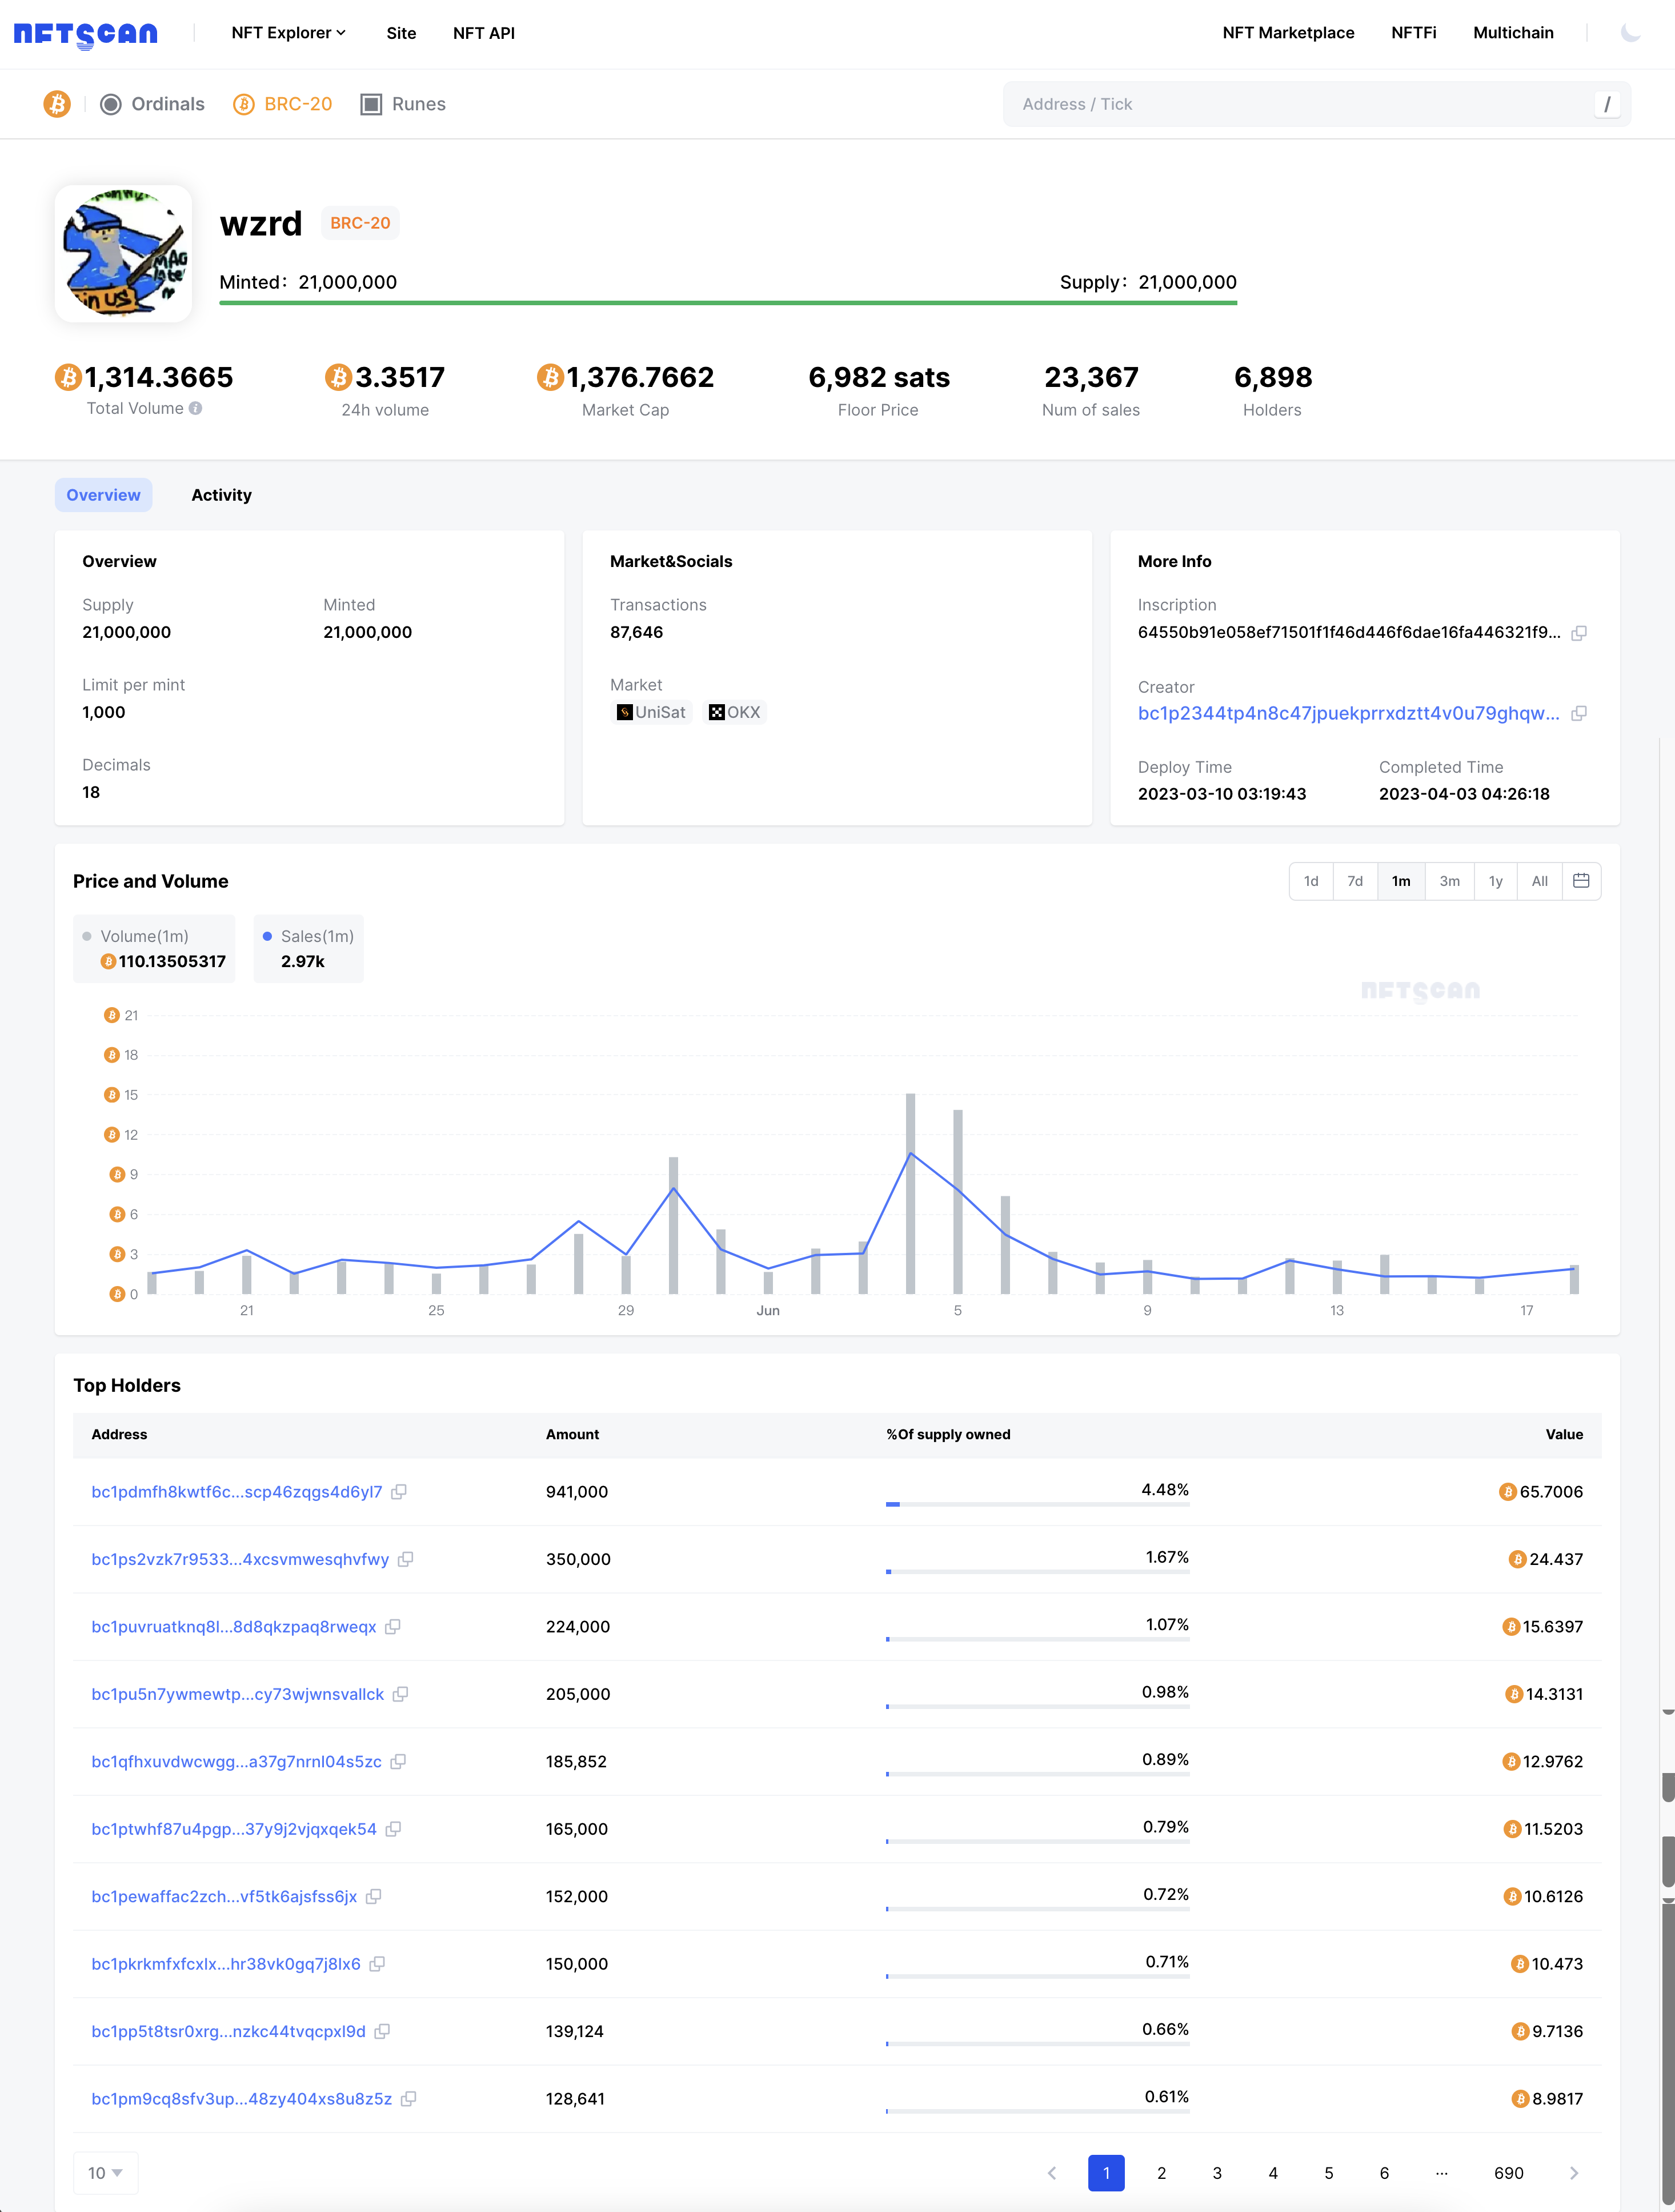Copy the creator address
The image size is (1675, 2212).
click(1579, 714)
